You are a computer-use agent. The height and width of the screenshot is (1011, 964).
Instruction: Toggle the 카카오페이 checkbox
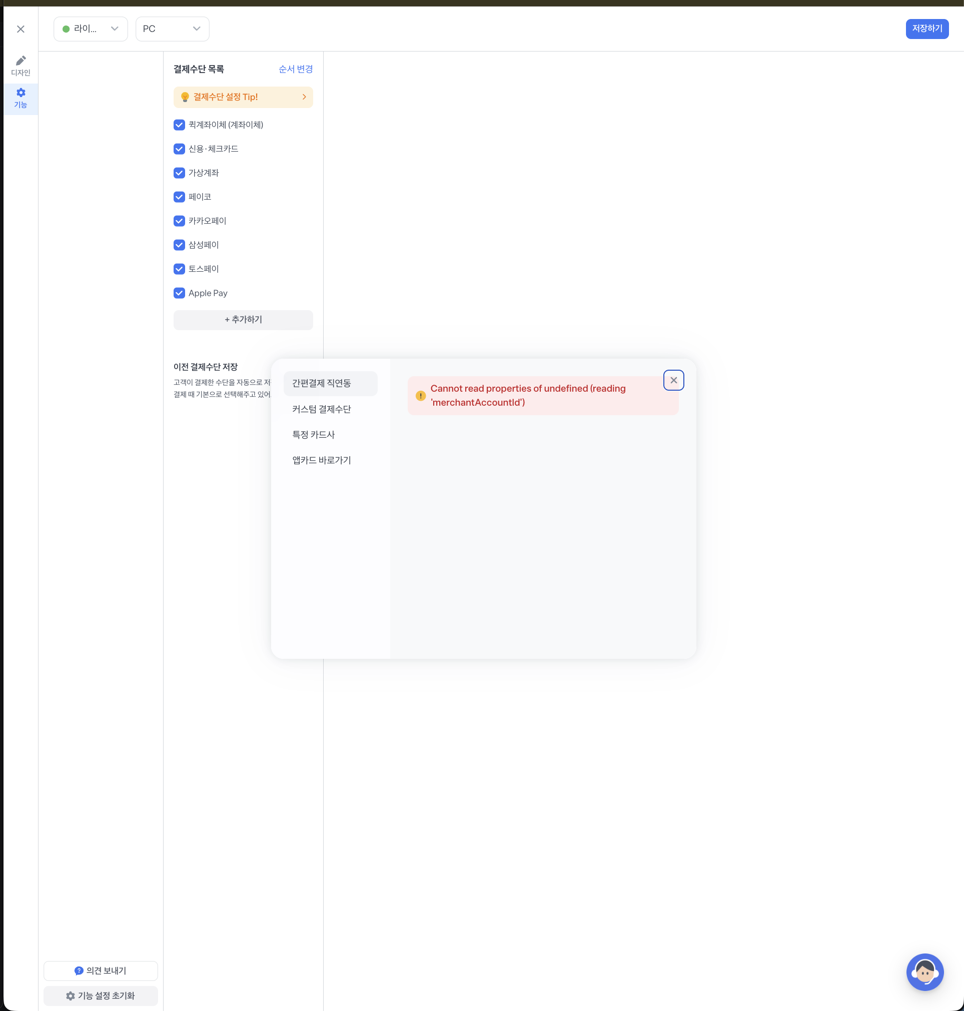[179, 221]
